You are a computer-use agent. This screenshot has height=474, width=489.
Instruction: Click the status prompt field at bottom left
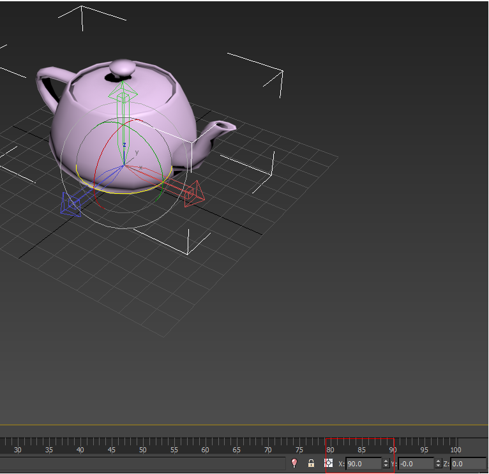click(142, 463)
